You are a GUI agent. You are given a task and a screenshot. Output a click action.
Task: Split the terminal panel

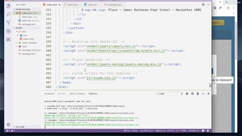tap(192, 94)
